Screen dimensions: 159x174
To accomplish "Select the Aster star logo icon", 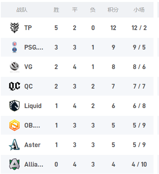I will (14, 145).
